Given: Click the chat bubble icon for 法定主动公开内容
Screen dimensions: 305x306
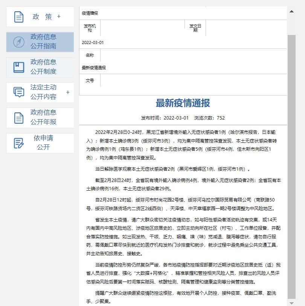Looking at the screenshot, I should coord(19,92).
